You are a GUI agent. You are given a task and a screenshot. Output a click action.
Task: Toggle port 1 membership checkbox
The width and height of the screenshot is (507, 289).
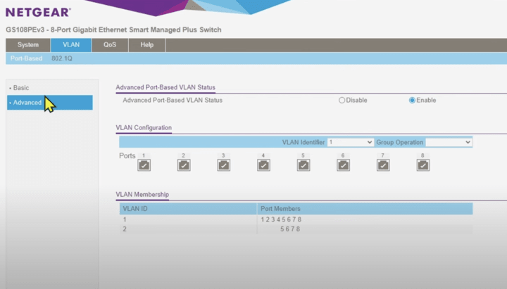pos(144,165)
